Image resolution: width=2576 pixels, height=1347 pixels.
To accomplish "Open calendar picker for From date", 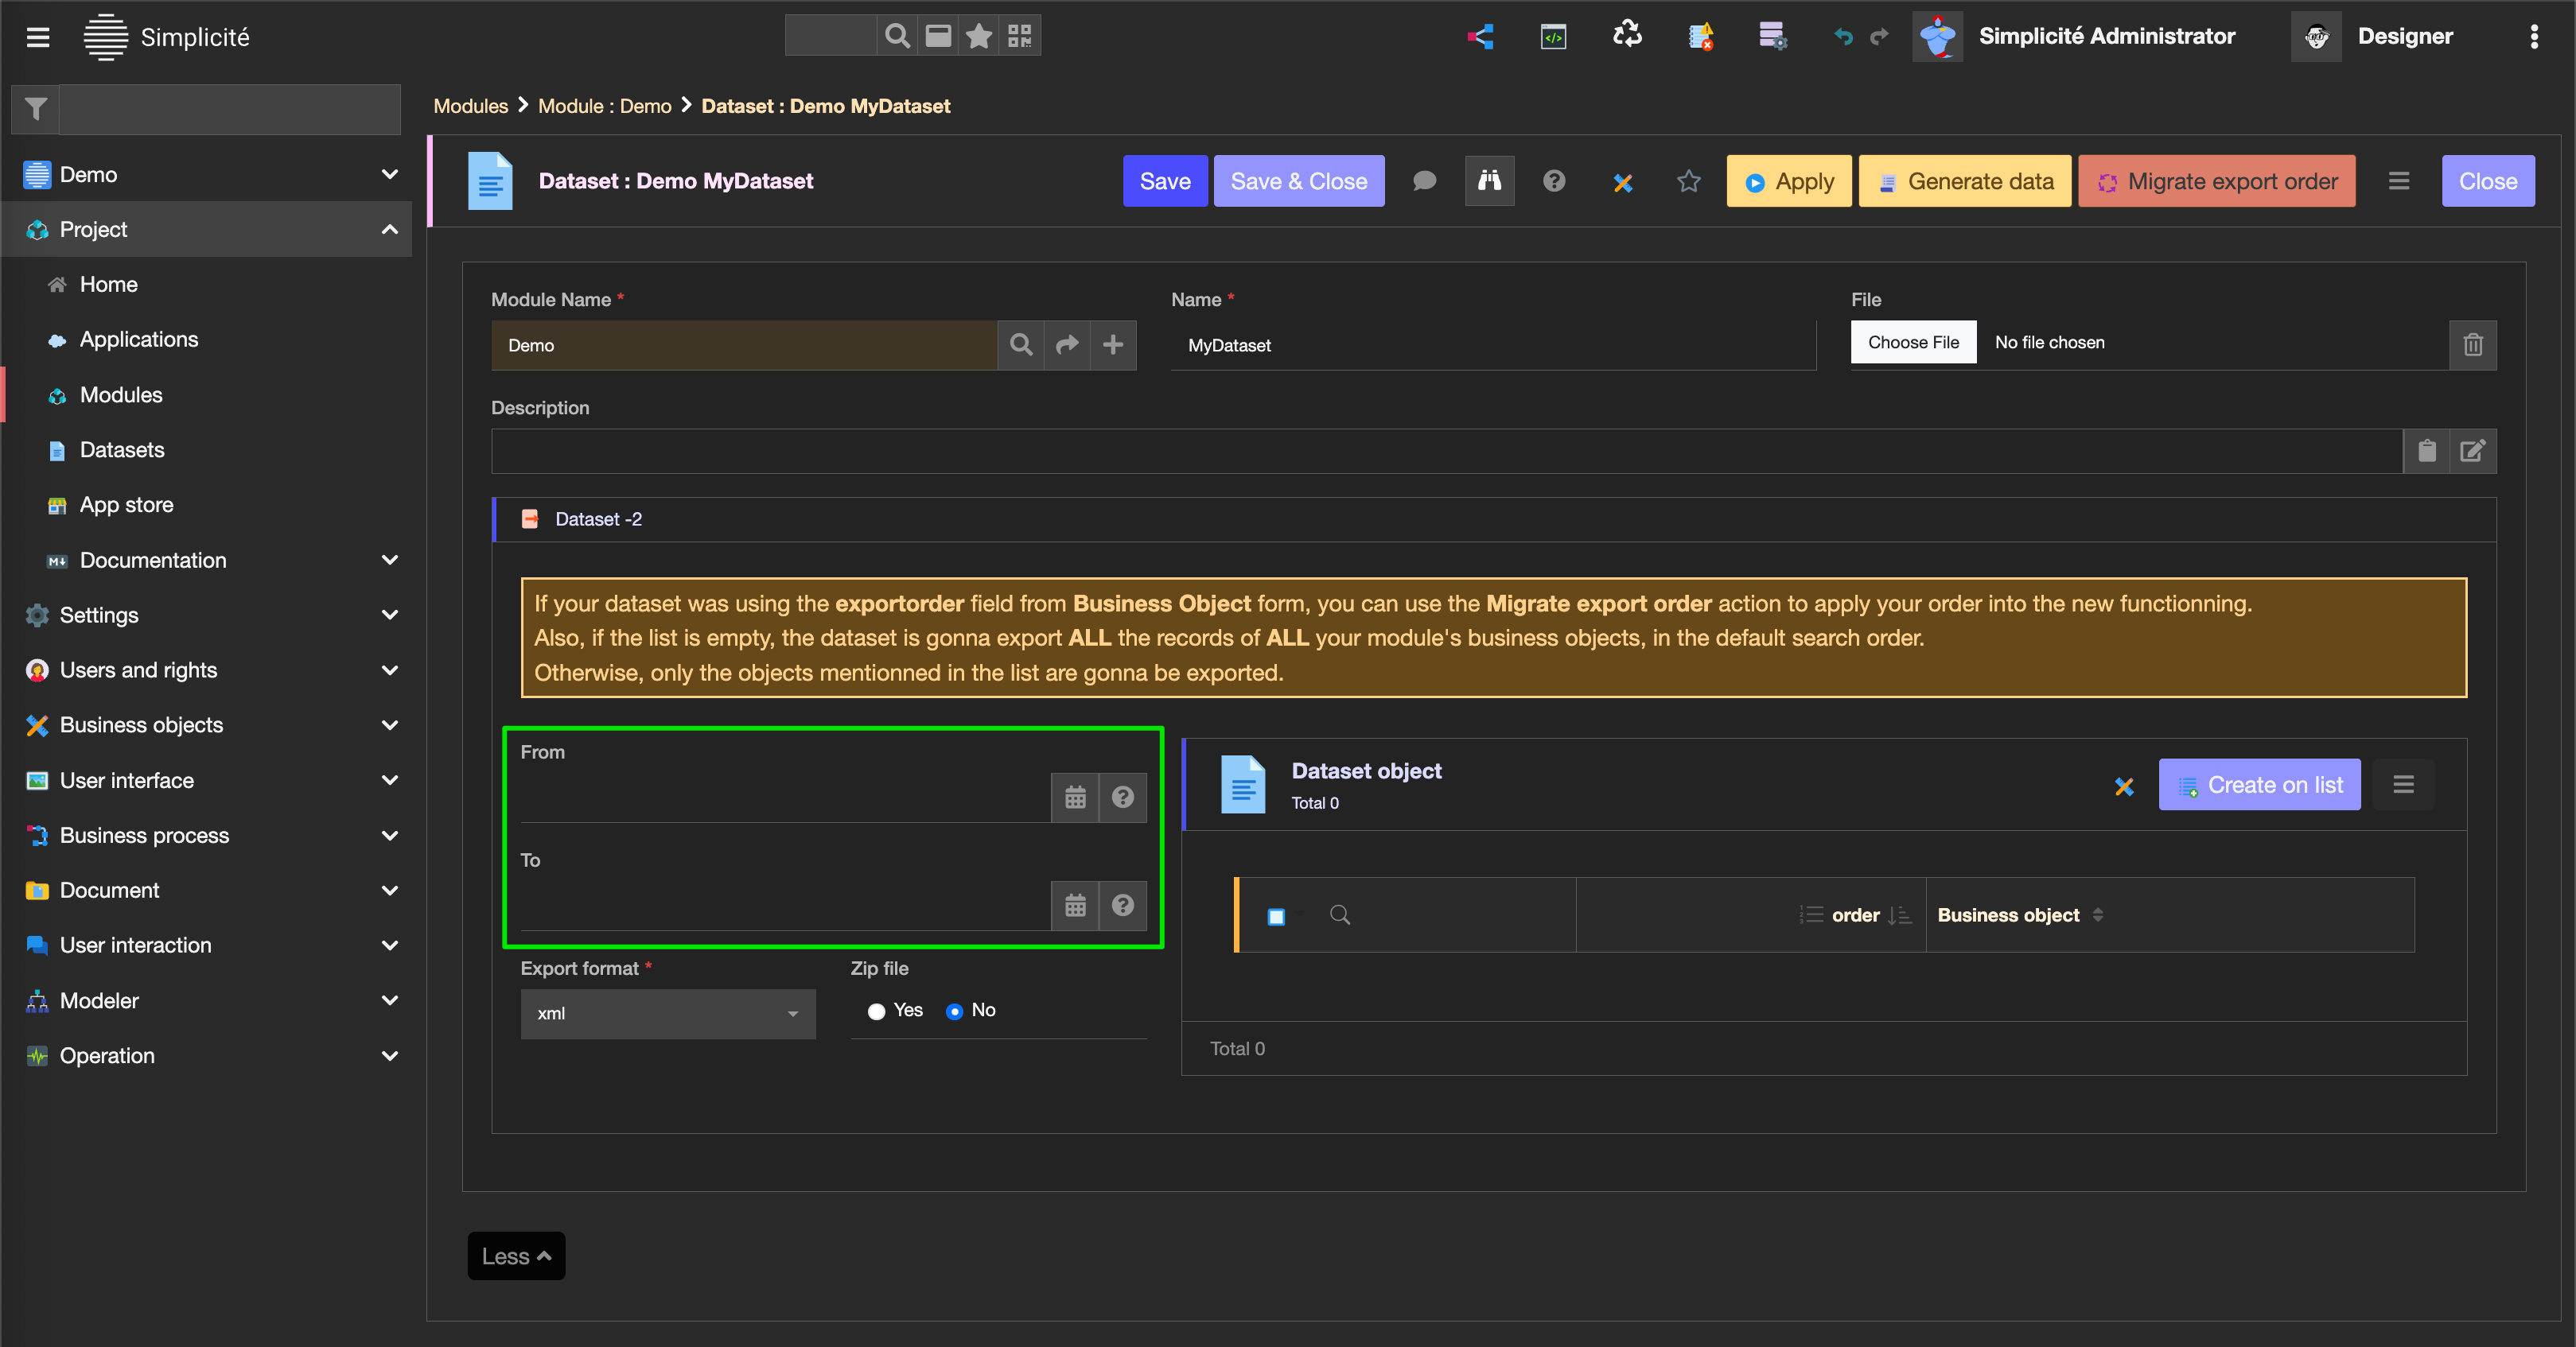I will tap(1075, 798).
